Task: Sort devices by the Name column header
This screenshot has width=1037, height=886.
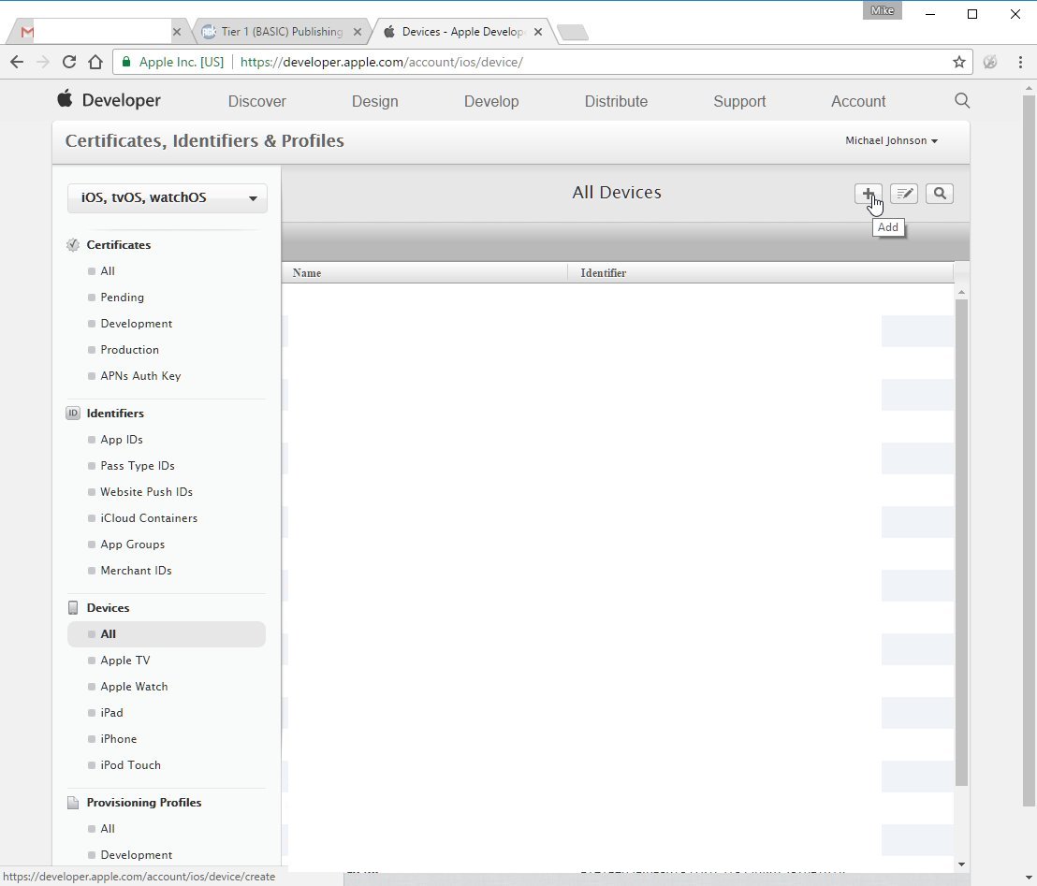Action: [307, 273]
